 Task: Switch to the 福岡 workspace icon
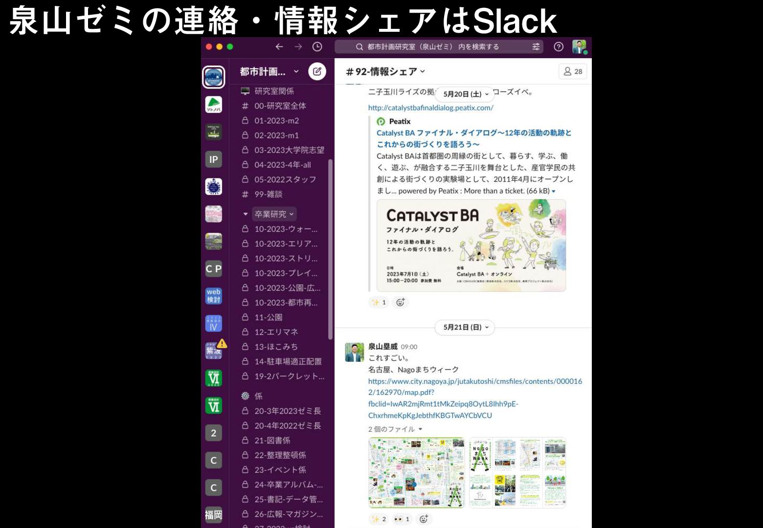(x=214, y=515)
